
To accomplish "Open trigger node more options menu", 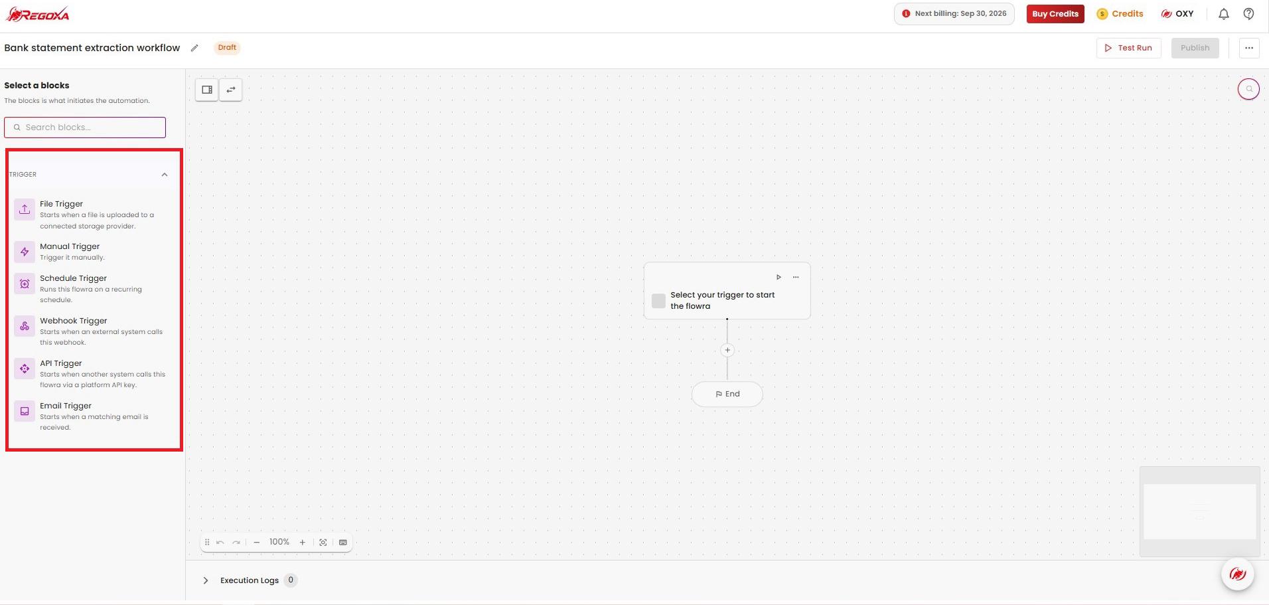I will click(796, 277).
